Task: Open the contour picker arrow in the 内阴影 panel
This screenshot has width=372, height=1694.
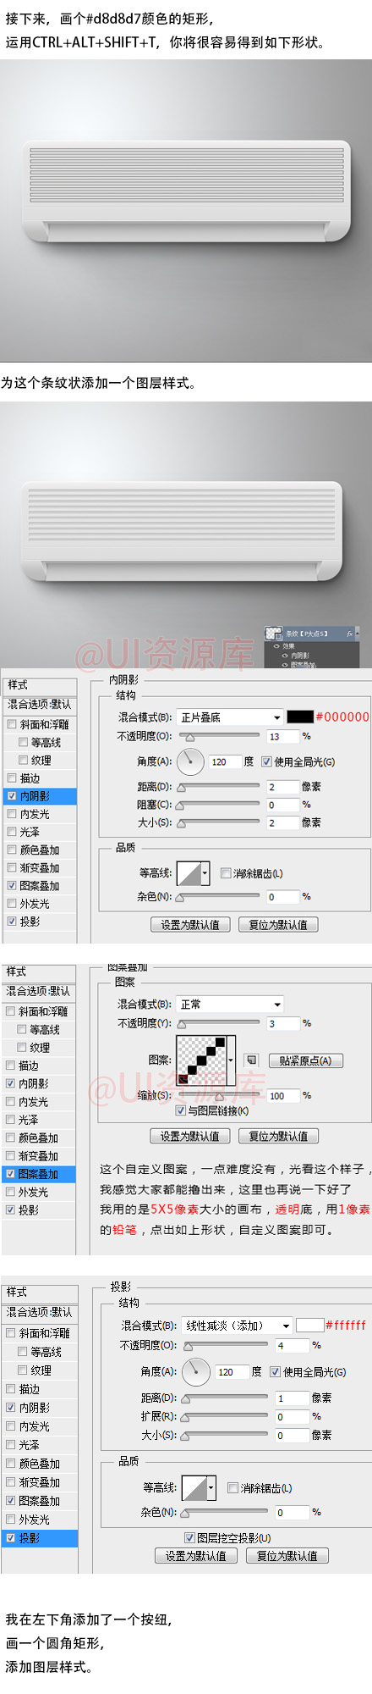Action: 205,873
